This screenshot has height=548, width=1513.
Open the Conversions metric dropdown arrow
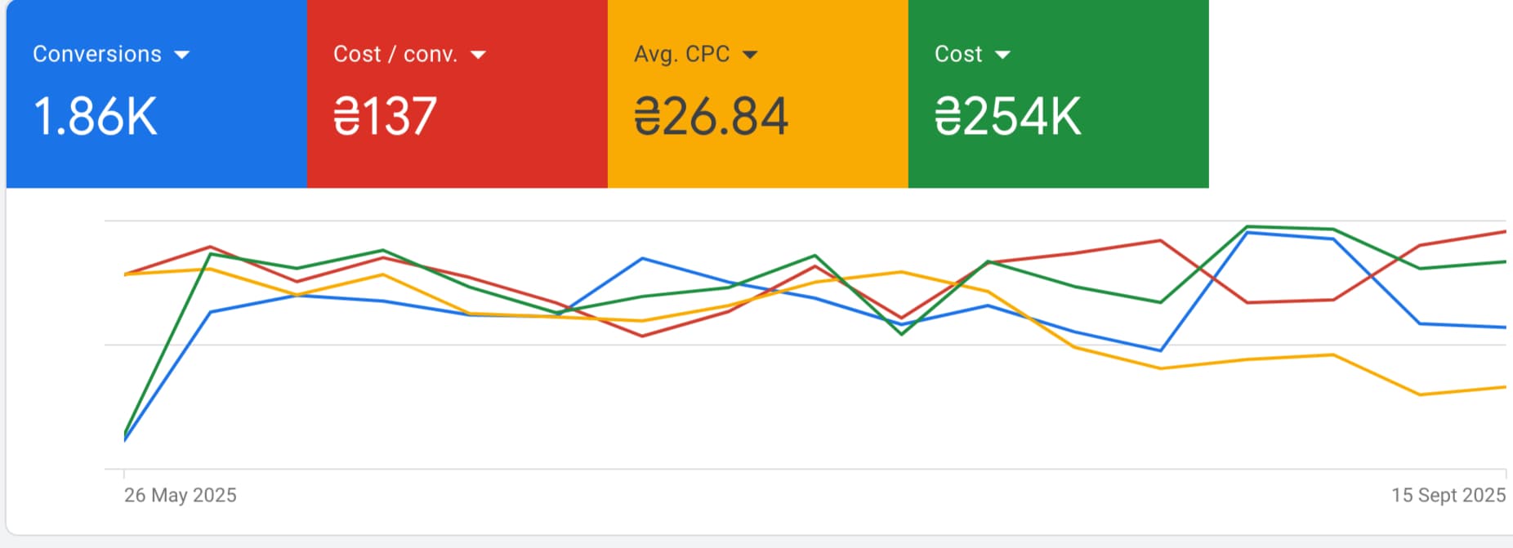181,55
